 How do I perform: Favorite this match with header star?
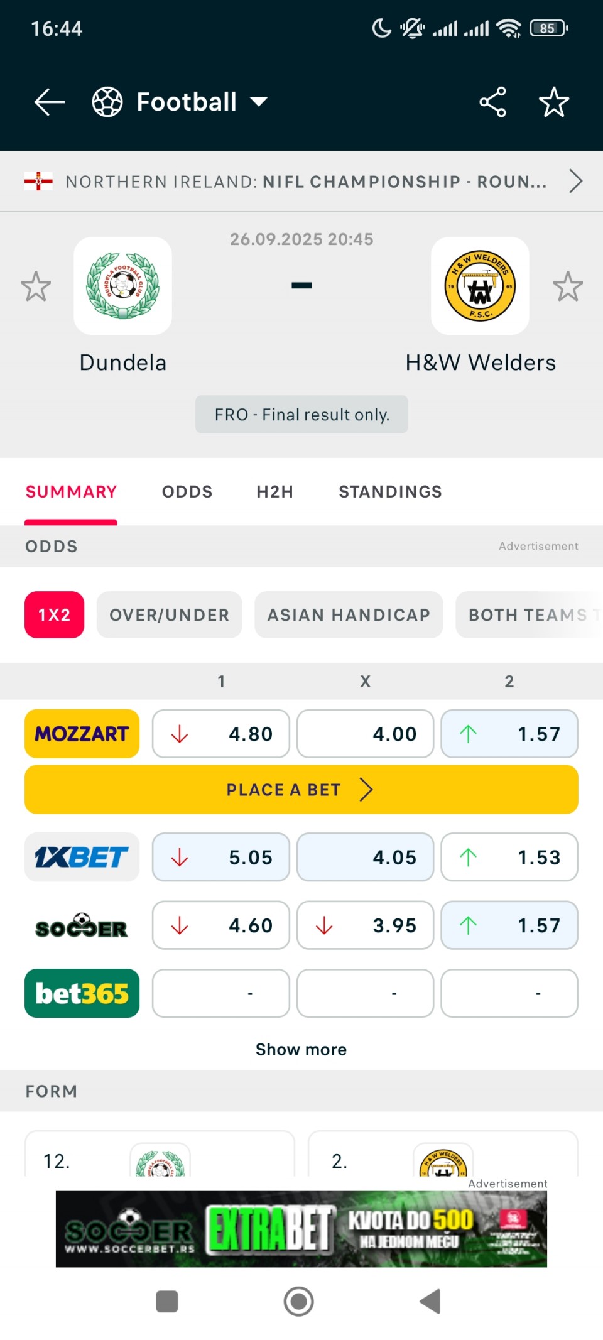[x=553, y=102]
